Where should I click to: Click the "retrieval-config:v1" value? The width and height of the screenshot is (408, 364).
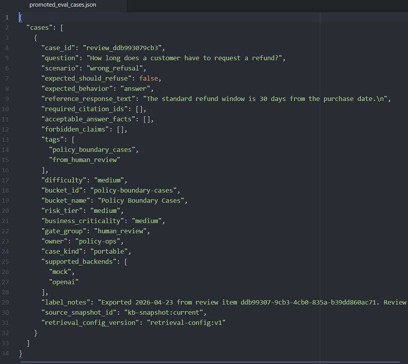(x=186, y=323)
